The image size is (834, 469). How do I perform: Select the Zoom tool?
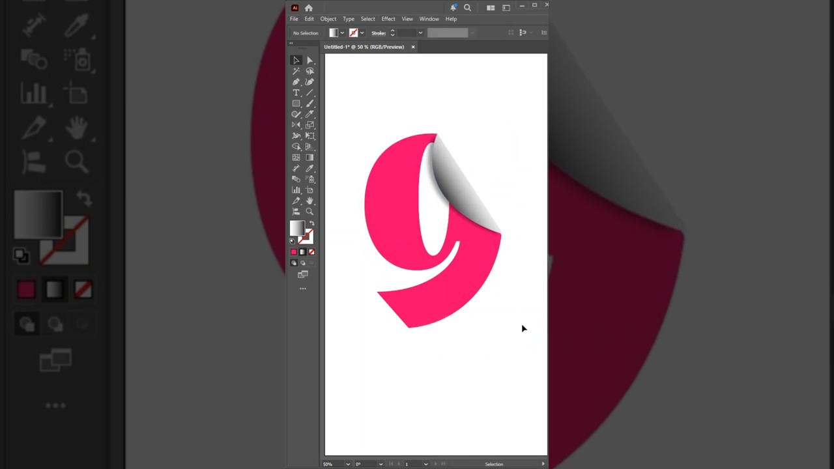point(309,212)
